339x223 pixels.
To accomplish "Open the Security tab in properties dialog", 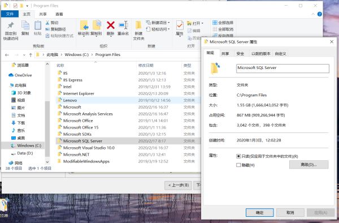I will [x=240, y=53].
